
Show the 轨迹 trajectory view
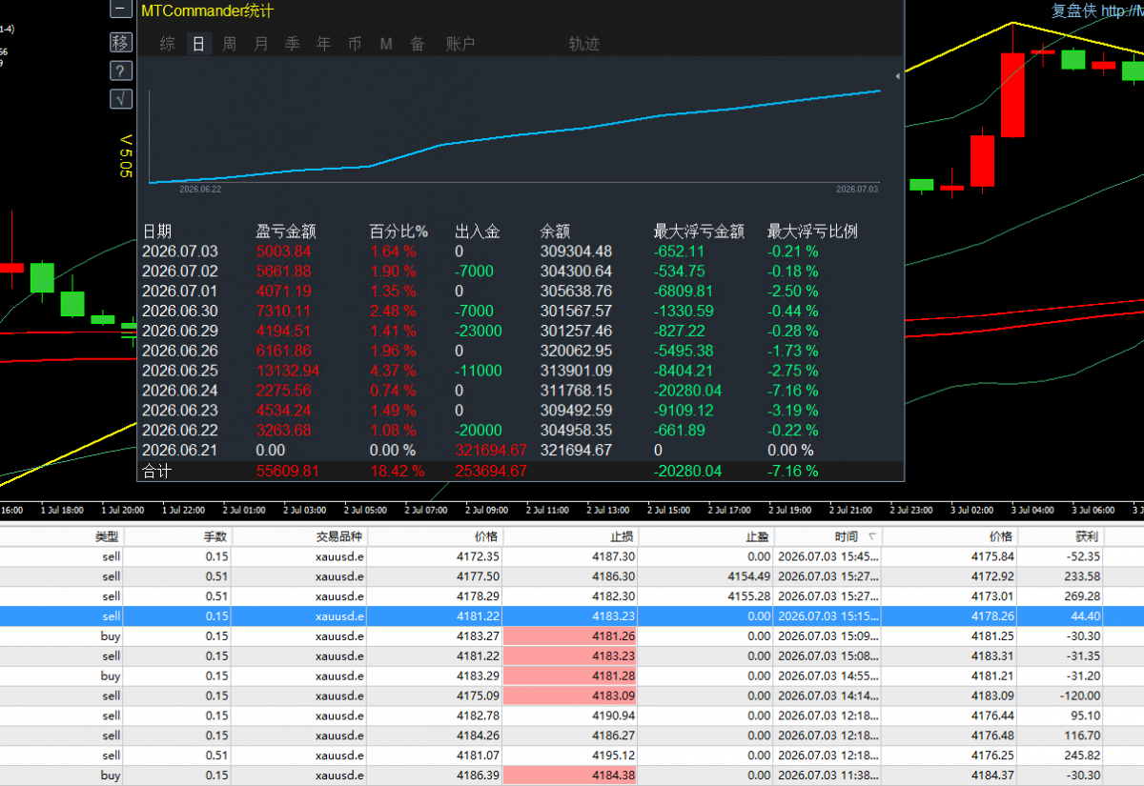[x=584, y=43]
